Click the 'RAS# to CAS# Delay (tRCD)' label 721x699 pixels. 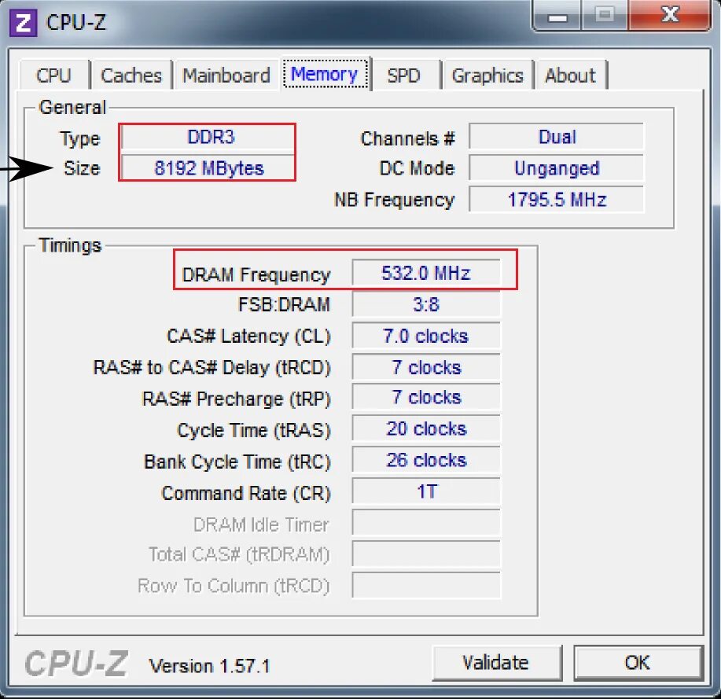212,367
